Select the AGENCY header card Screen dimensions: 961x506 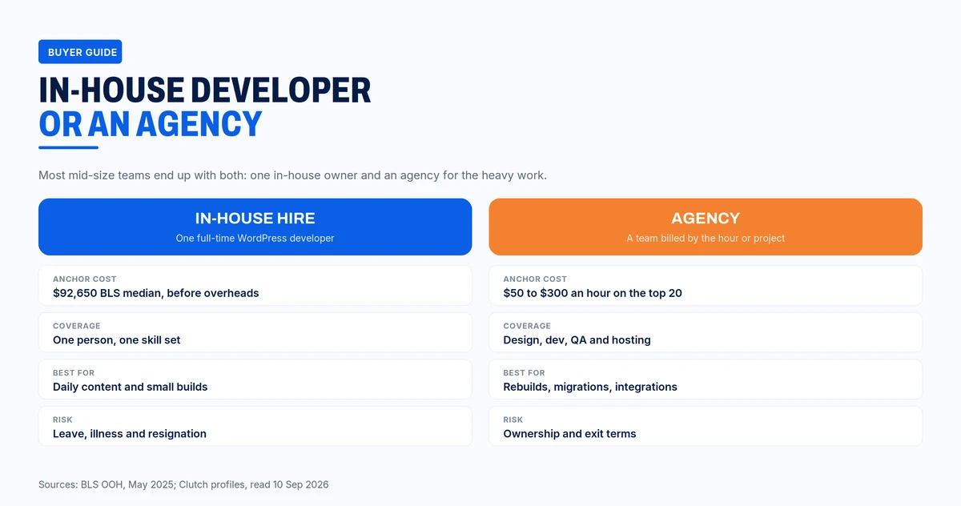pyautogui.click(x=706, y=227)
